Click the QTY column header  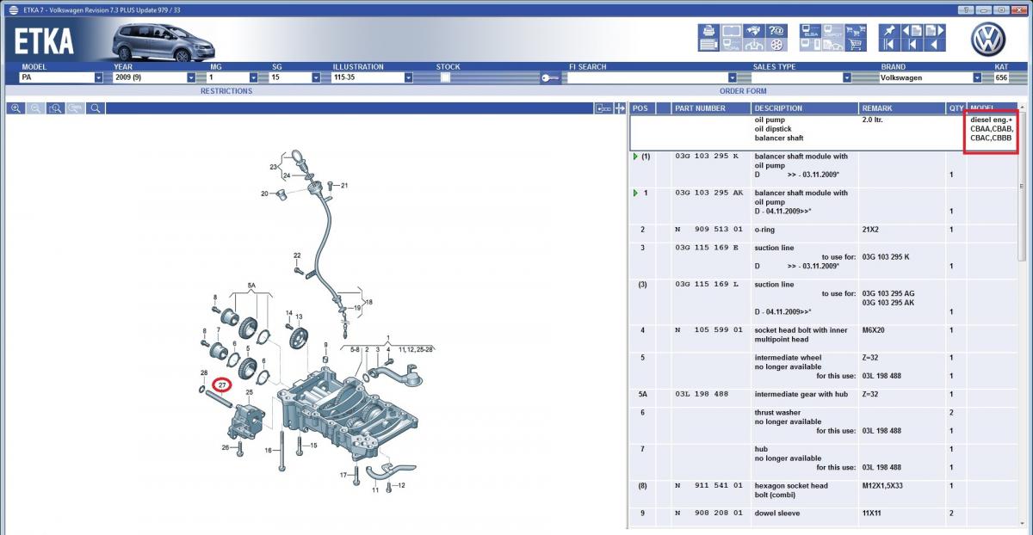point(956,108)
